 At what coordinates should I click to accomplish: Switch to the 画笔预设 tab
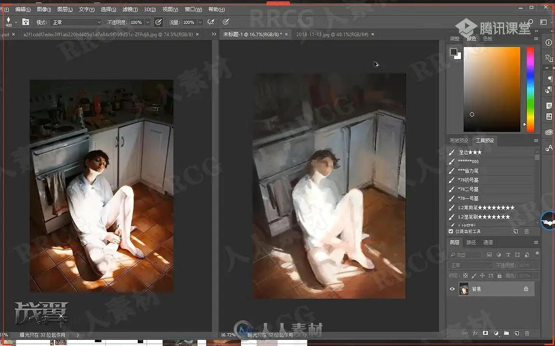pyautogui.click(x=459, y=140)
